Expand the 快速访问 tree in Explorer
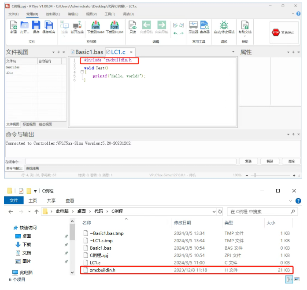Image resolution: width=307 pixels, height=290 pixels. point(10,228)
